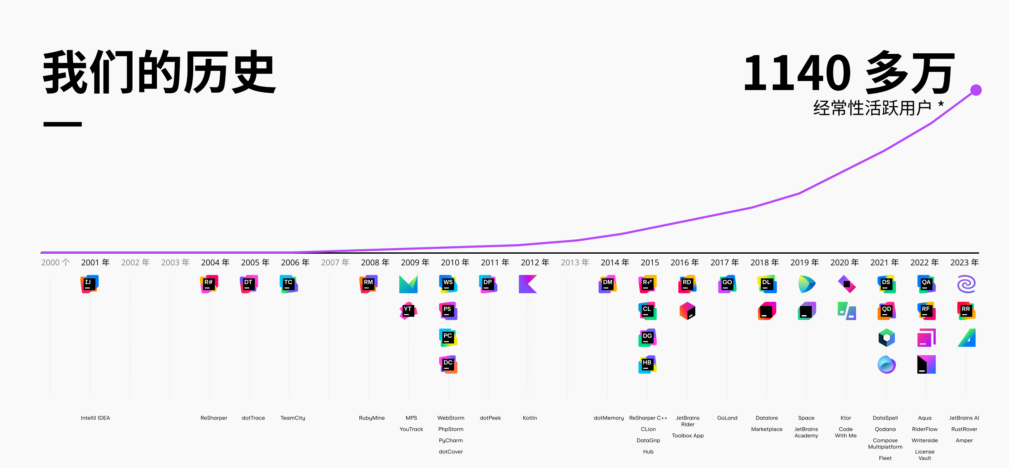Click the Toolbox App text label
Screen dimensions: 1009x468
click(687, 435)
